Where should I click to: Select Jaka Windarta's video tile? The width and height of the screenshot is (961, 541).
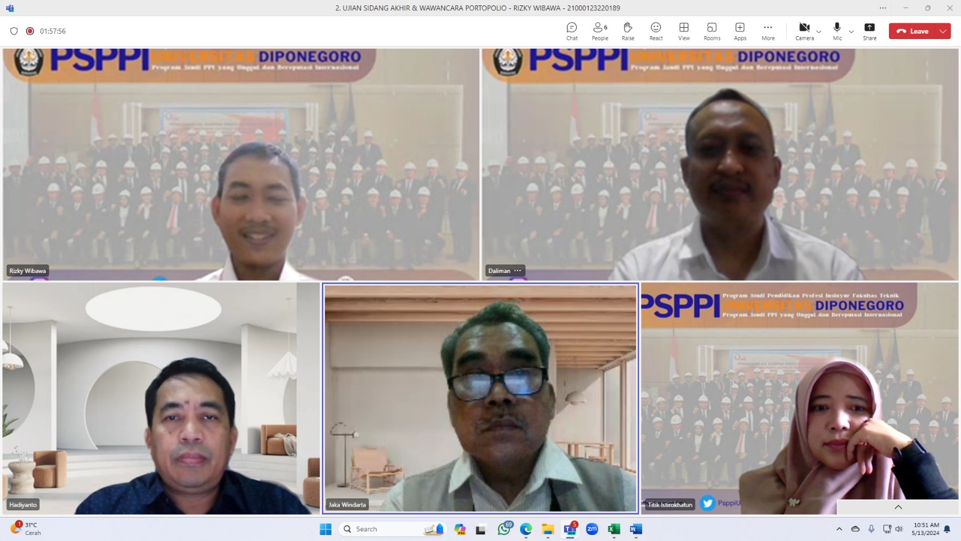tap(480, 398)
